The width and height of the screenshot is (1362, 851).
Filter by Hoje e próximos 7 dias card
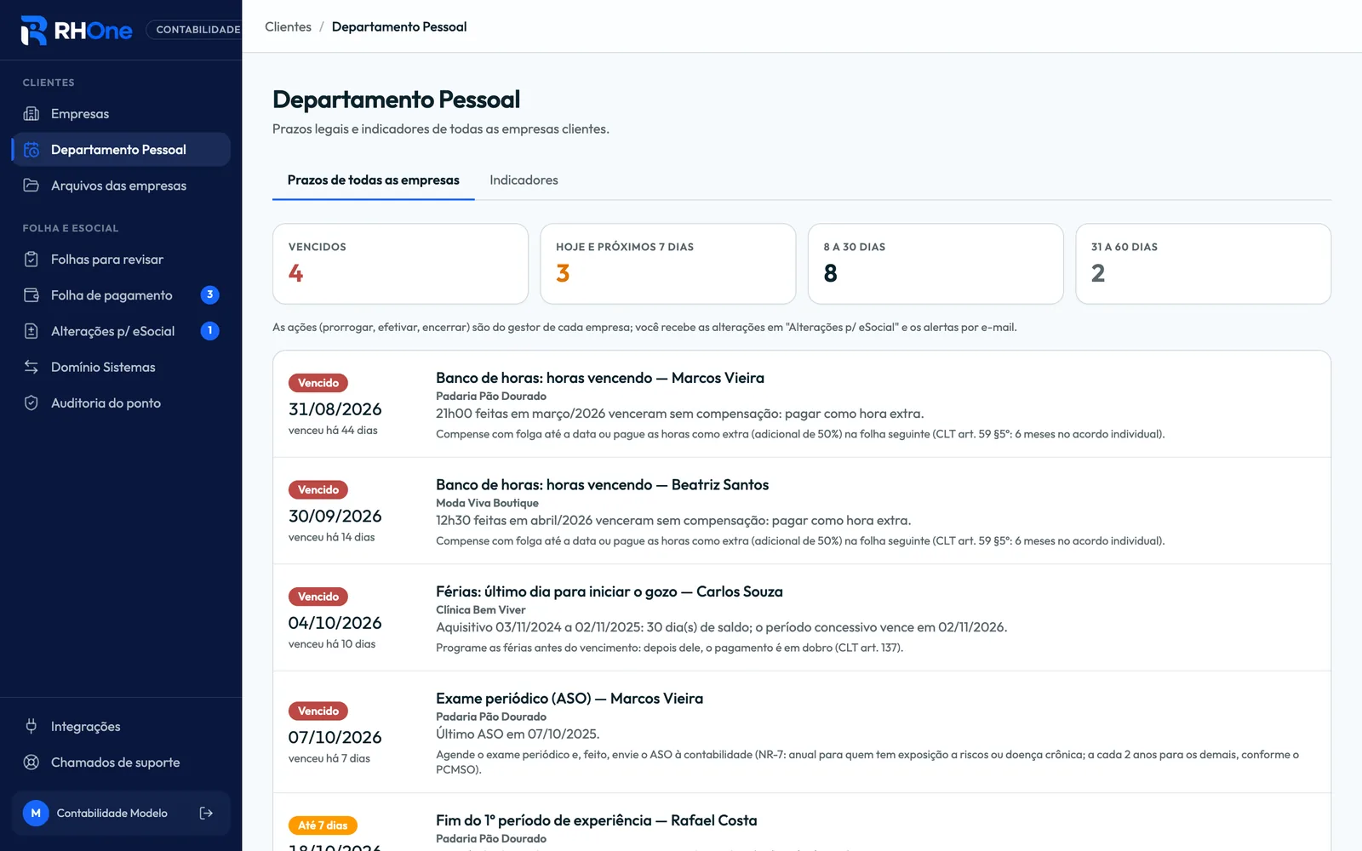pos(668,264)
